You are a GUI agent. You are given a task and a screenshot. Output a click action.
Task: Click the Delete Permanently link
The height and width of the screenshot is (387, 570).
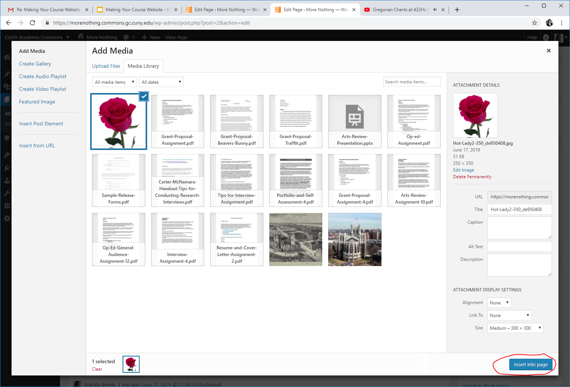pos(472,177)
